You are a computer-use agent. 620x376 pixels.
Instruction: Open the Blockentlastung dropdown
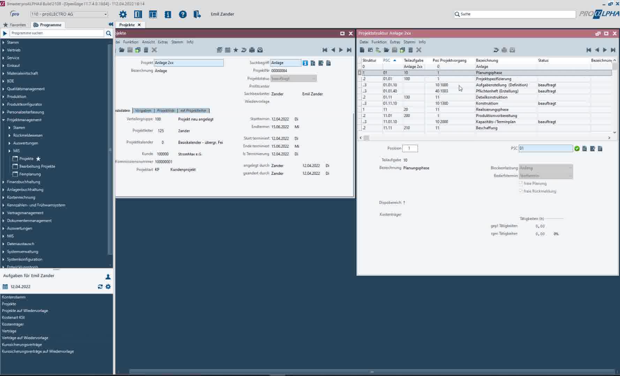pos(546,168)
